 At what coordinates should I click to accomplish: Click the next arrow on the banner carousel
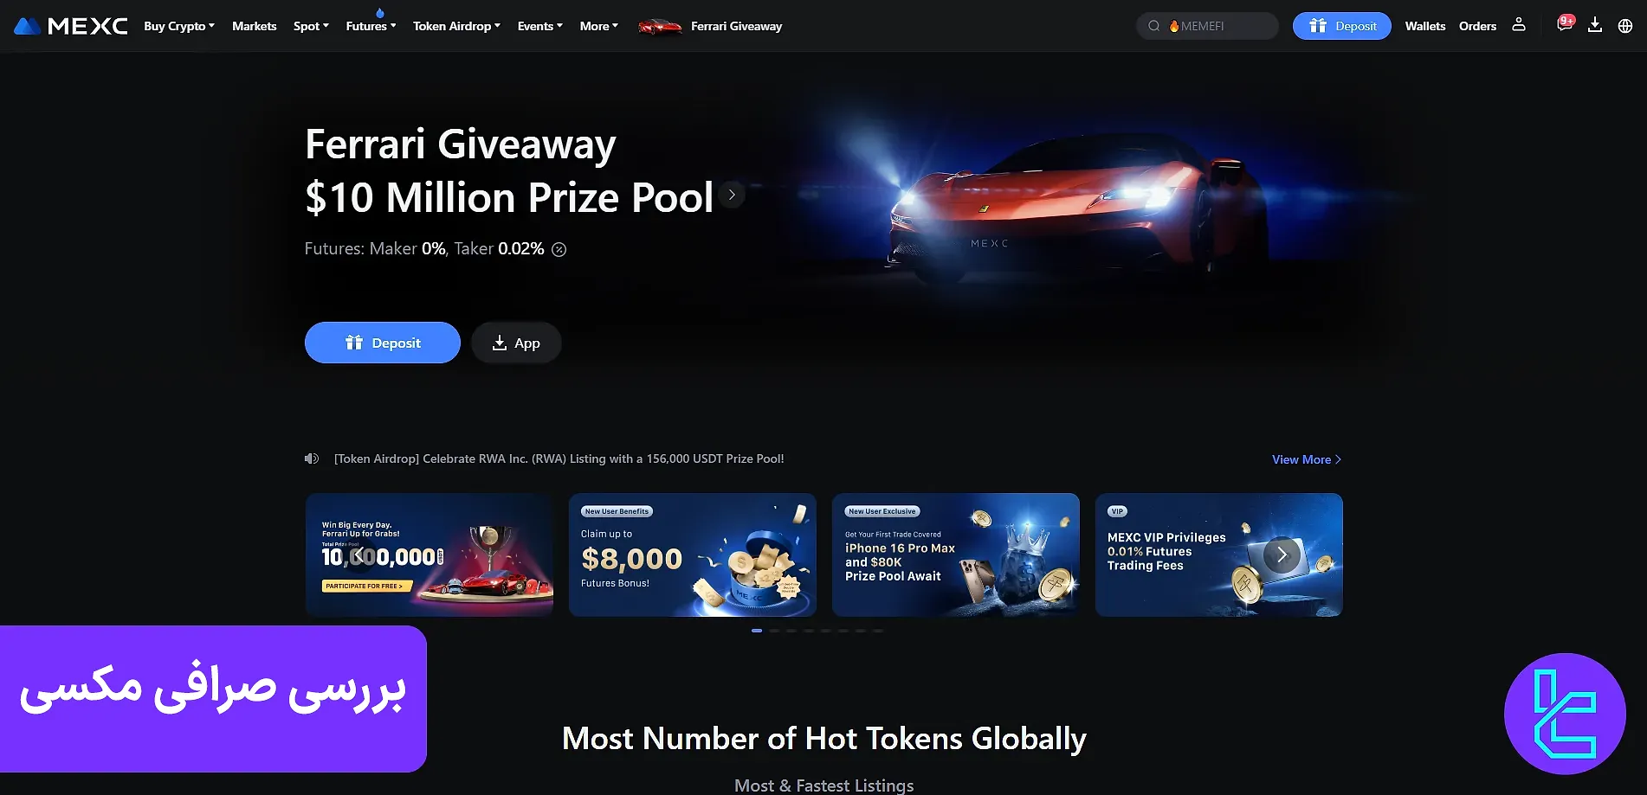tap(1282, 555)
